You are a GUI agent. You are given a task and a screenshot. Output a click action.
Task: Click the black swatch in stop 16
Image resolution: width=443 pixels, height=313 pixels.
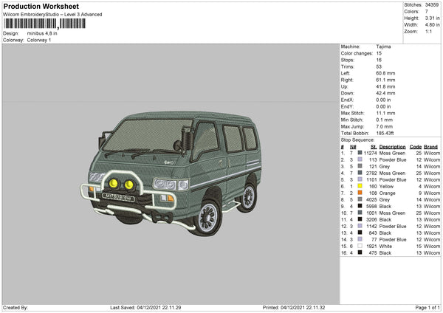pos(360,252)
